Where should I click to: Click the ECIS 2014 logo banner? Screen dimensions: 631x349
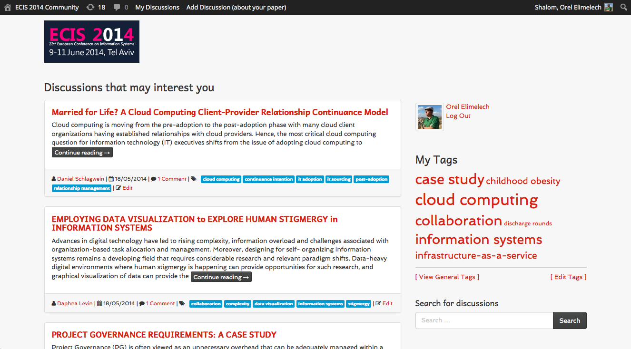(x=92, y=41)
